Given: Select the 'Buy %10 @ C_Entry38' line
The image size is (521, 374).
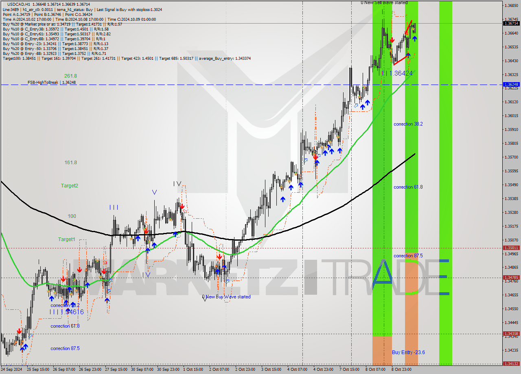Looking at the screenshot, I should point(56,29).
